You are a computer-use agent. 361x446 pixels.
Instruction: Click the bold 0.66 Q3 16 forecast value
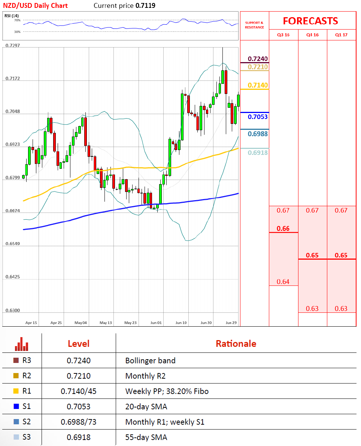click(x=283, y=229)
